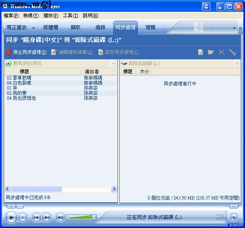Show more tabs with the double chevron
The height and width of the screenshot is (228, 245).
[240, 28]
